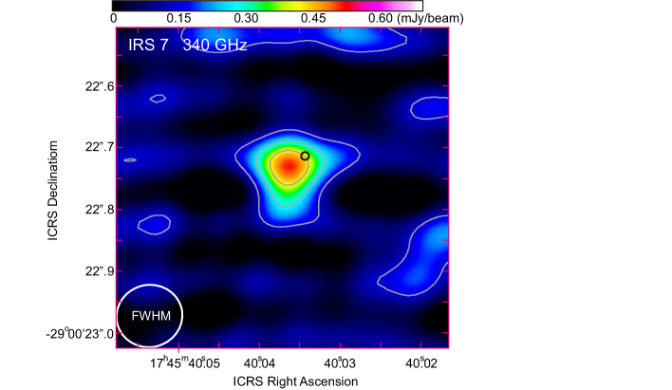Click the 'ICRS Right Ascension' axis label

click(295, 381)
